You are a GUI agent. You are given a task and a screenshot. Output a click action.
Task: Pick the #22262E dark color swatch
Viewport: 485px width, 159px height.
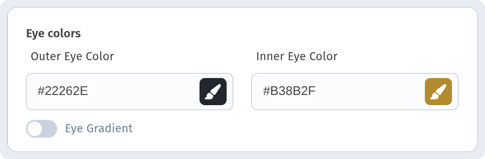pos(213,92)
